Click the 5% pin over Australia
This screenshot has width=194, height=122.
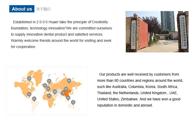click(73, 102)
